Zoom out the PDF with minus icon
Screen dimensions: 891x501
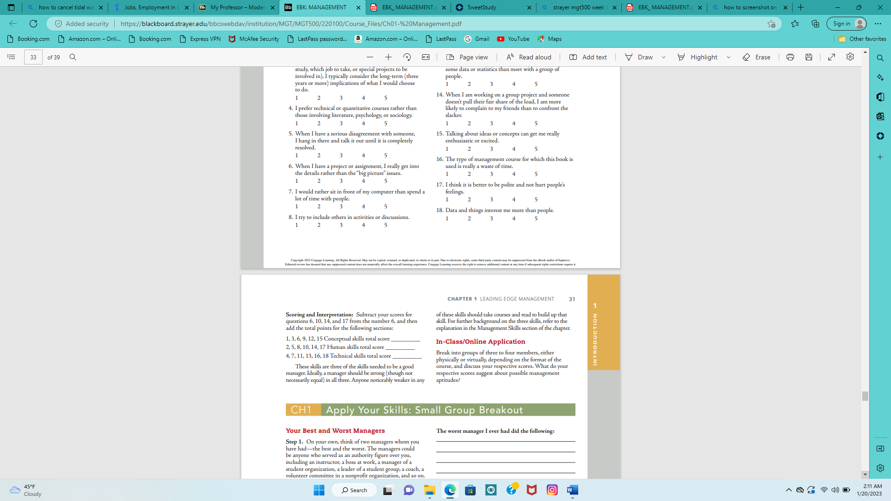pyautogui.click(x=370, y=57)
